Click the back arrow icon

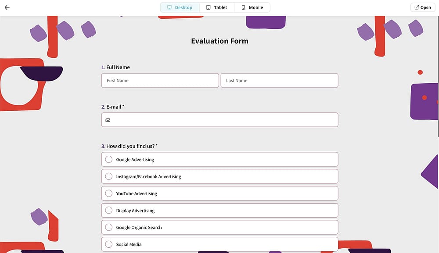coord(7,7)
